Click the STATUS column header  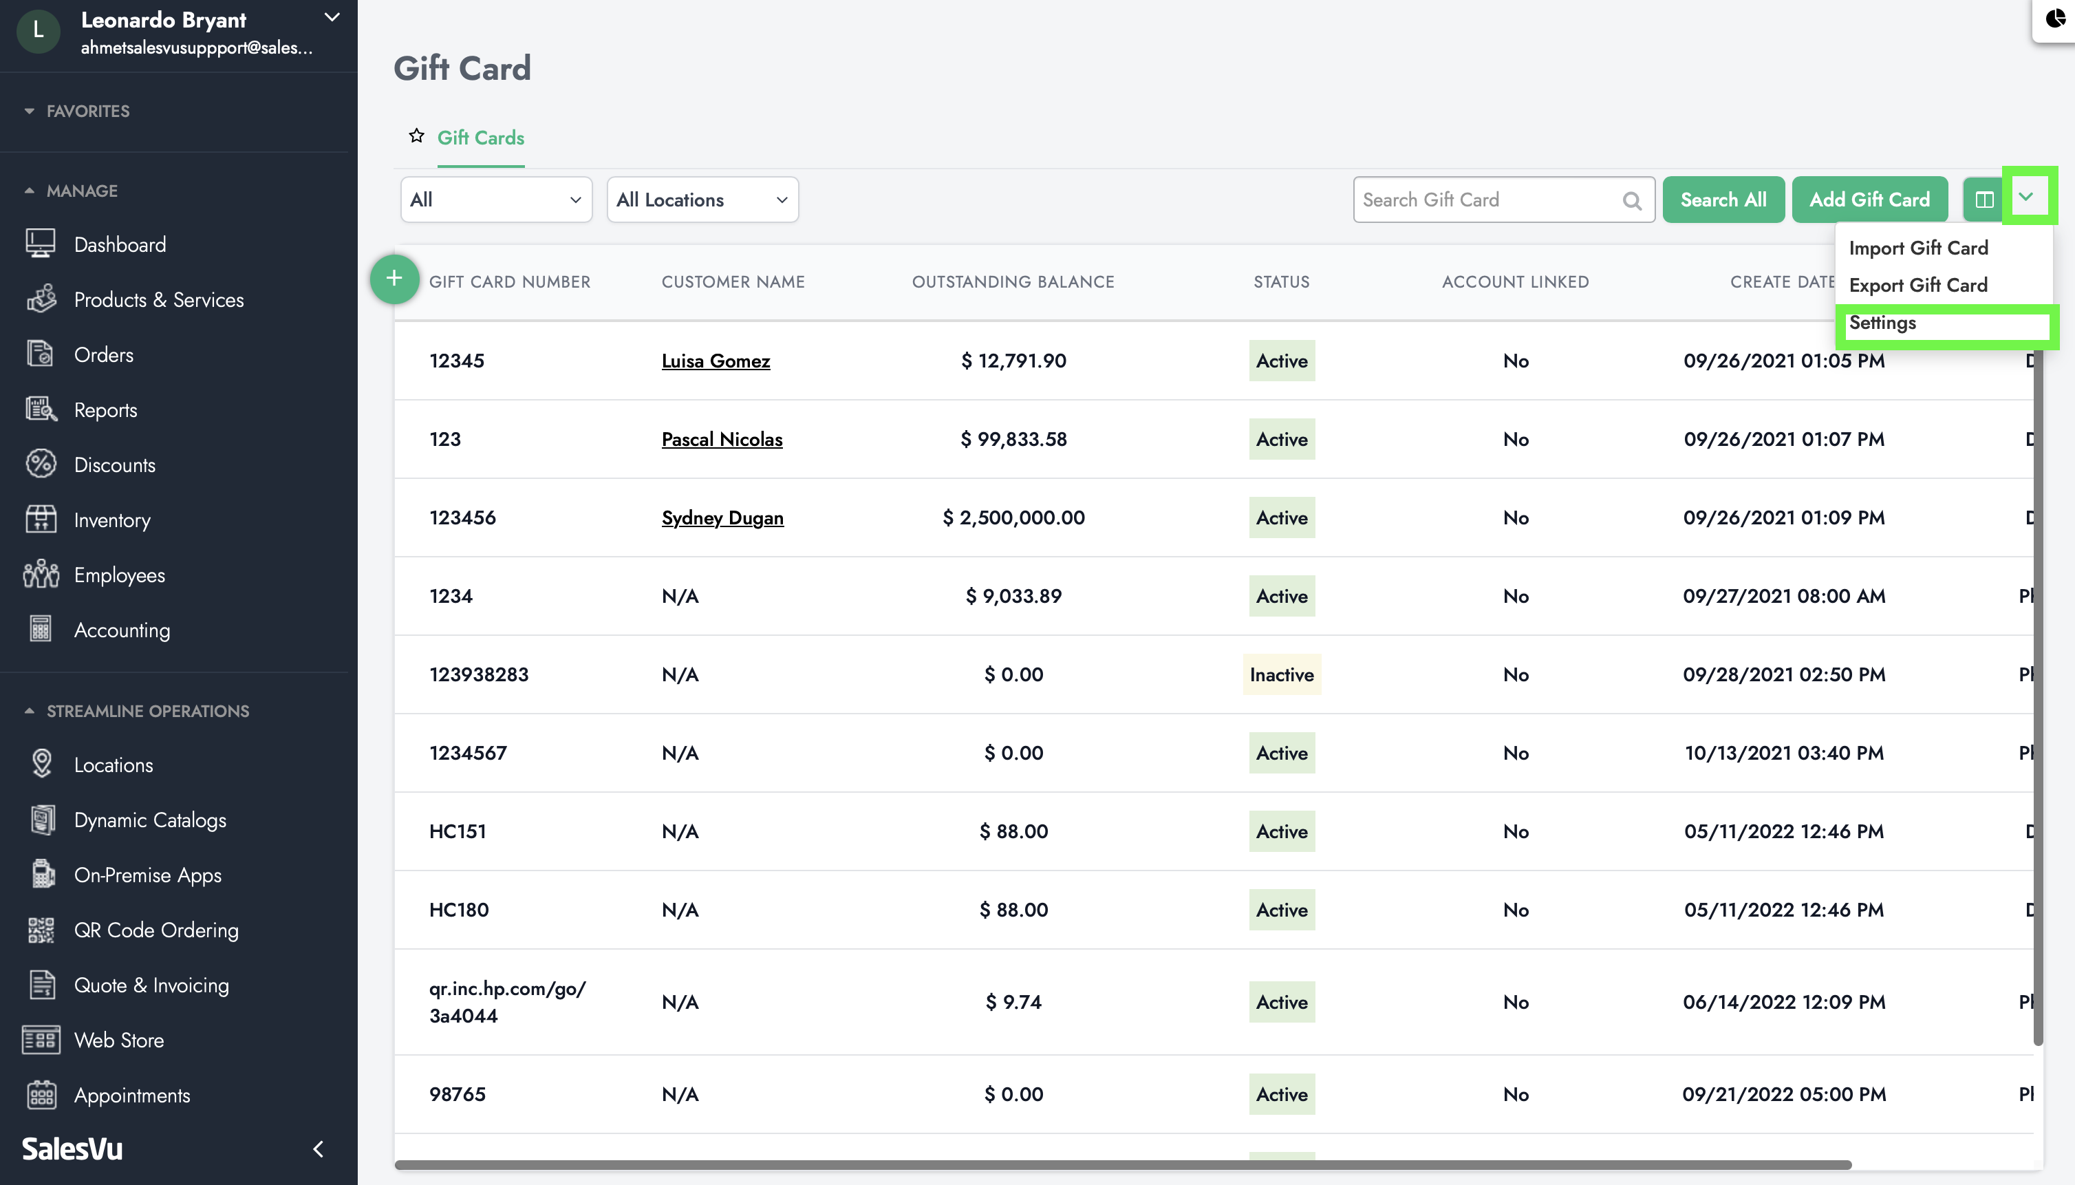point(1282,281)
